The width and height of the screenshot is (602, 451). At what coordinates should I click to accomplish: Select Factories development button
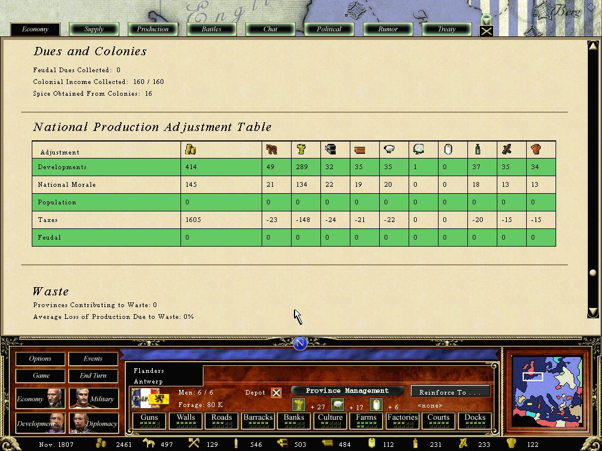pyautogui.click(x=402, y=420)
